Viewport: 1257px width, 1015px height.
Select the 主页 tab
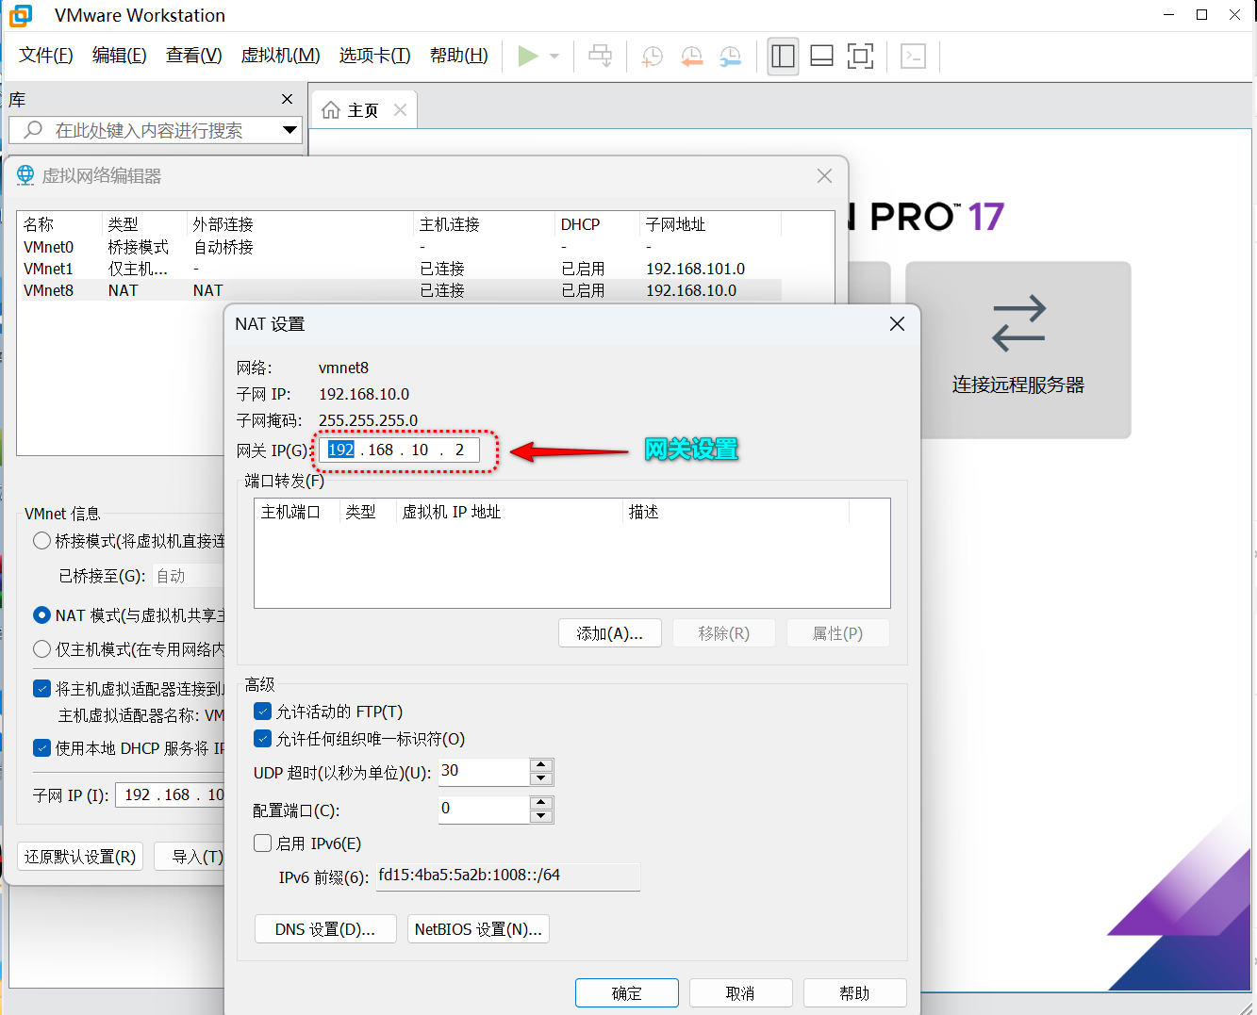(364, 110)
